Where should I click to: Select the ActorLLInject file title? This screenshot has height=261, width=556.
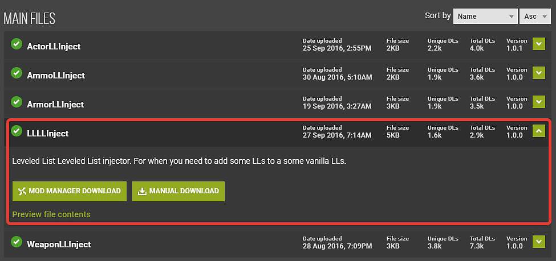point(54,47)
